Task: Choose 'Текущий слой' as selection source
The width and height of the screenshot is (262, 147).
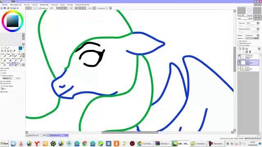Action: click(1, 83)
